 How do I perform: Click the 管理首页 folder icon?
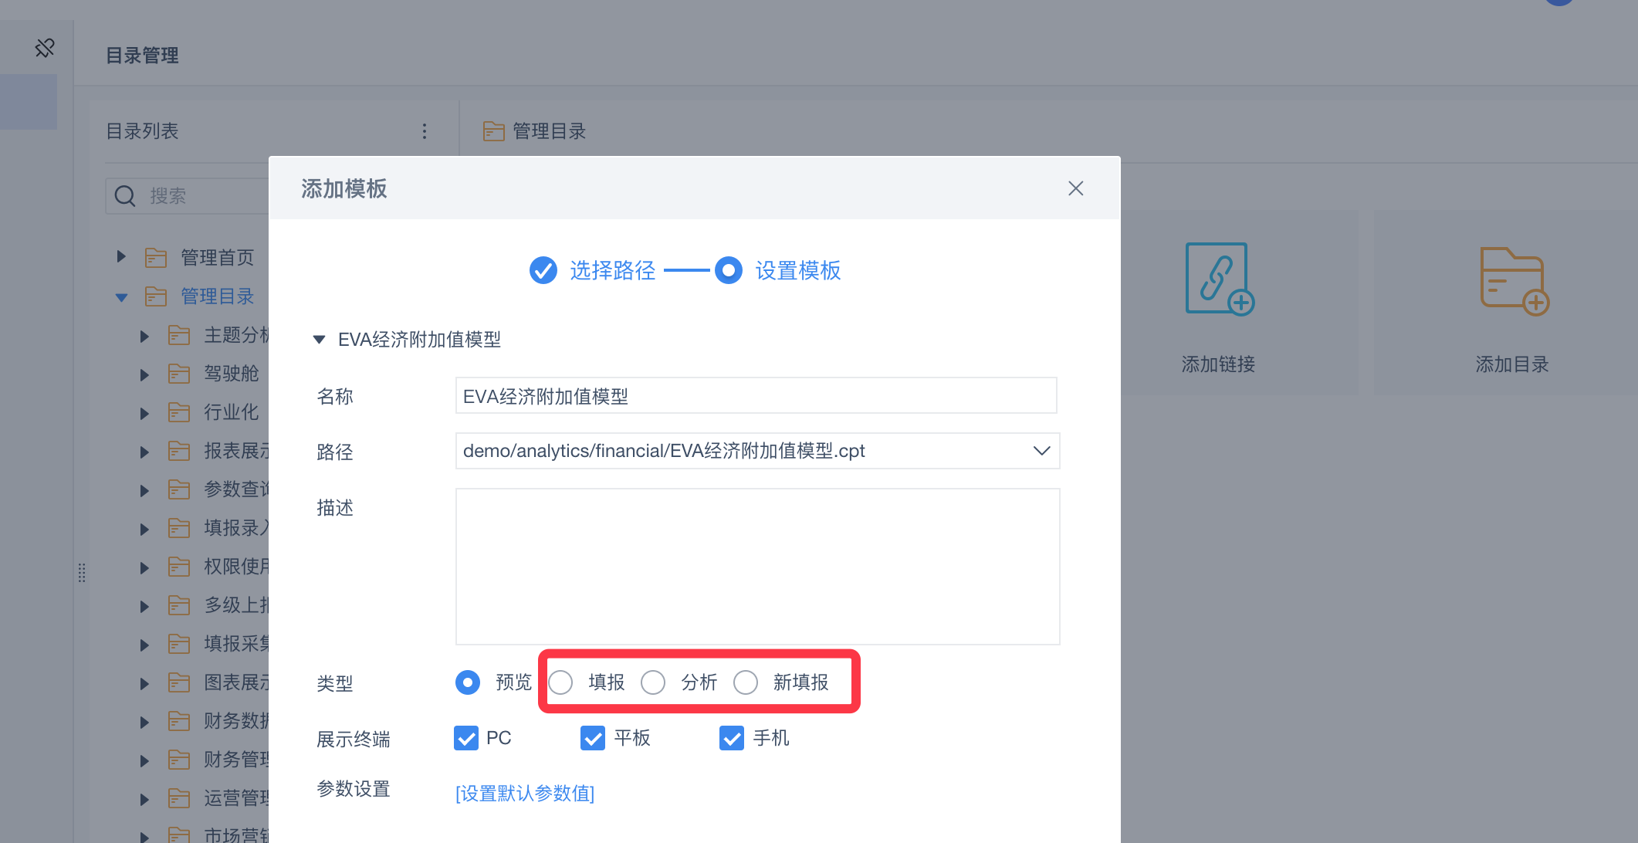pos(156,258)
